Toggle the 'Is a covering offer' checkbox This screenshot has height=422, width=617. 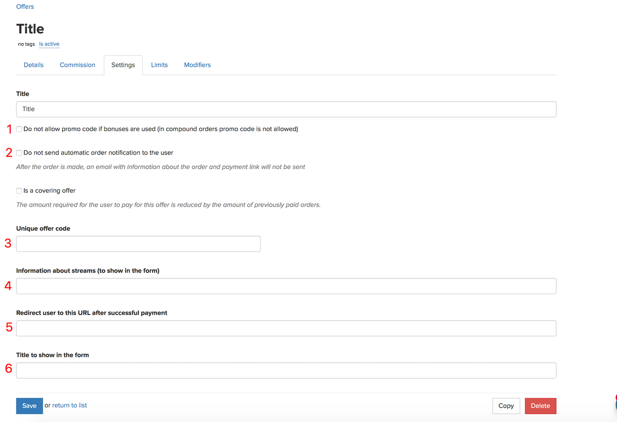[19, 191]
